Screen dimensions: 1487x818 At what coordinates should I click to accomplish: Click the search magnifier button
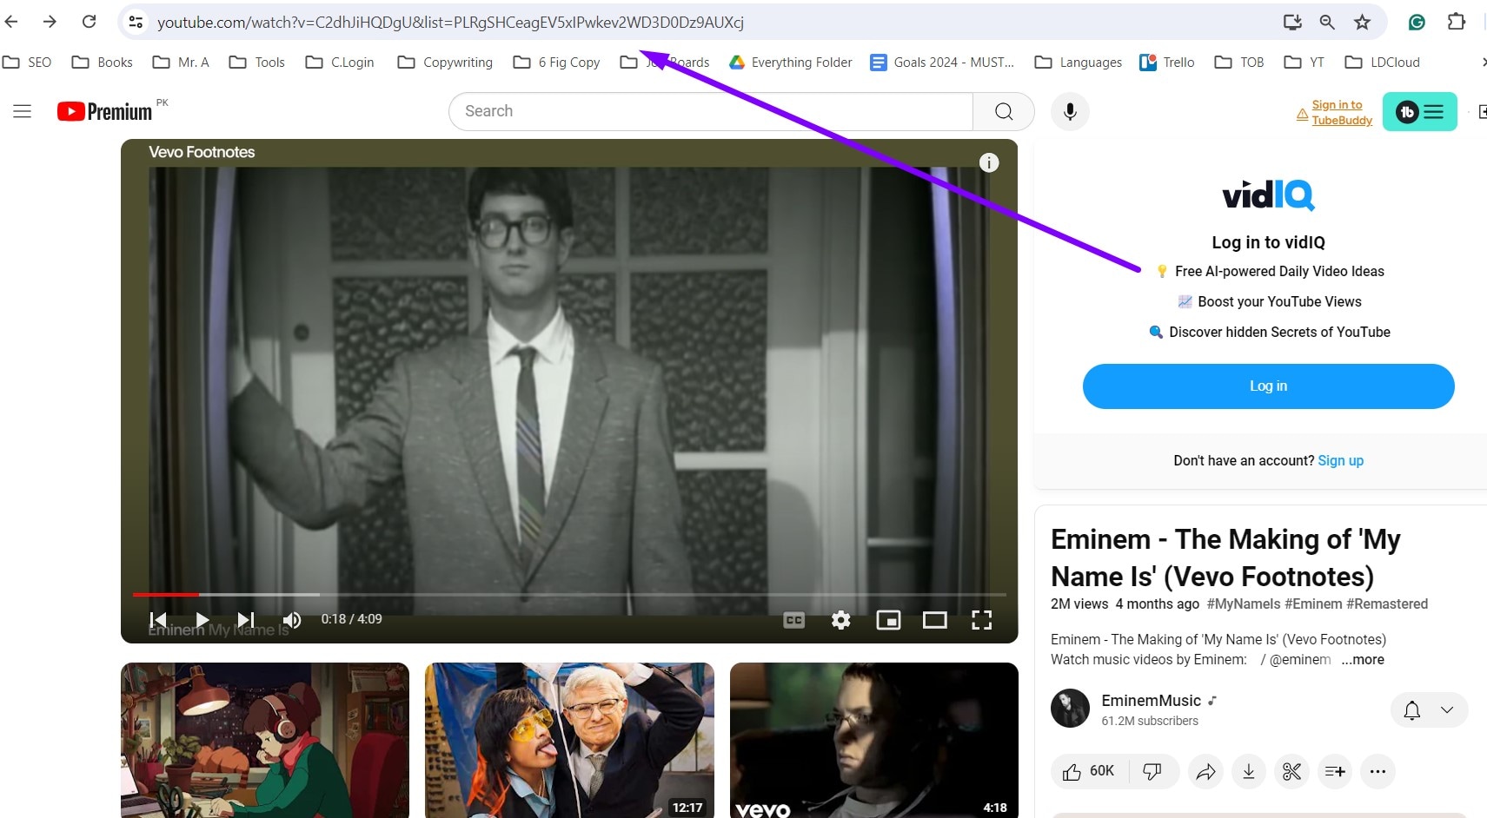1004,111
